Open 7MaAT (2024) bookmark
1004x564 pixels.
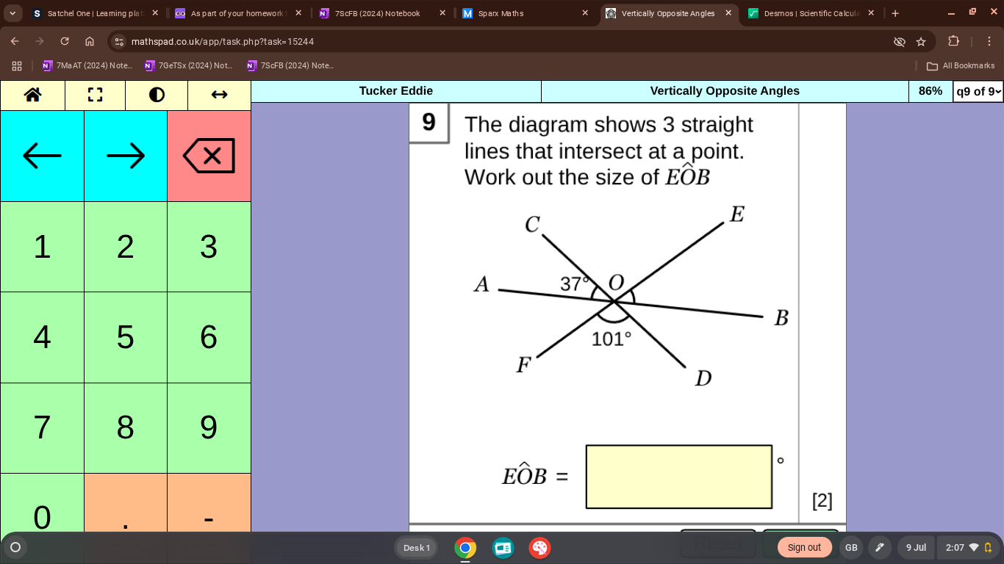click(87, 65)
